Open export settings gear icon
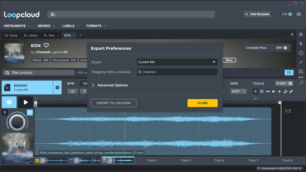Screen dimensions: 306x172 coord(57,88)
